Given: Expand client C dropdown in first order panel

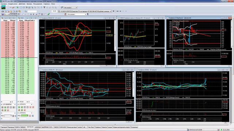Looking at the screenshot, I should (15, 113).
